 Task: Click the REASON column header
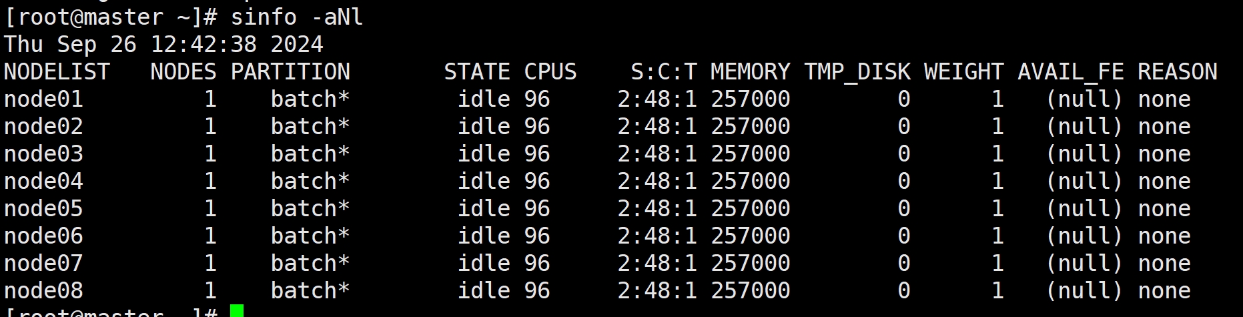click(x=1178, y=71)
